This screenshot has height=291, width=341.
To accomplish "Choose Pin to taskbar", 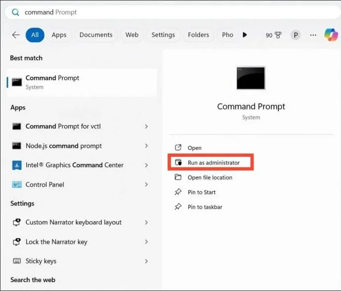I will [x=205, y=207].
